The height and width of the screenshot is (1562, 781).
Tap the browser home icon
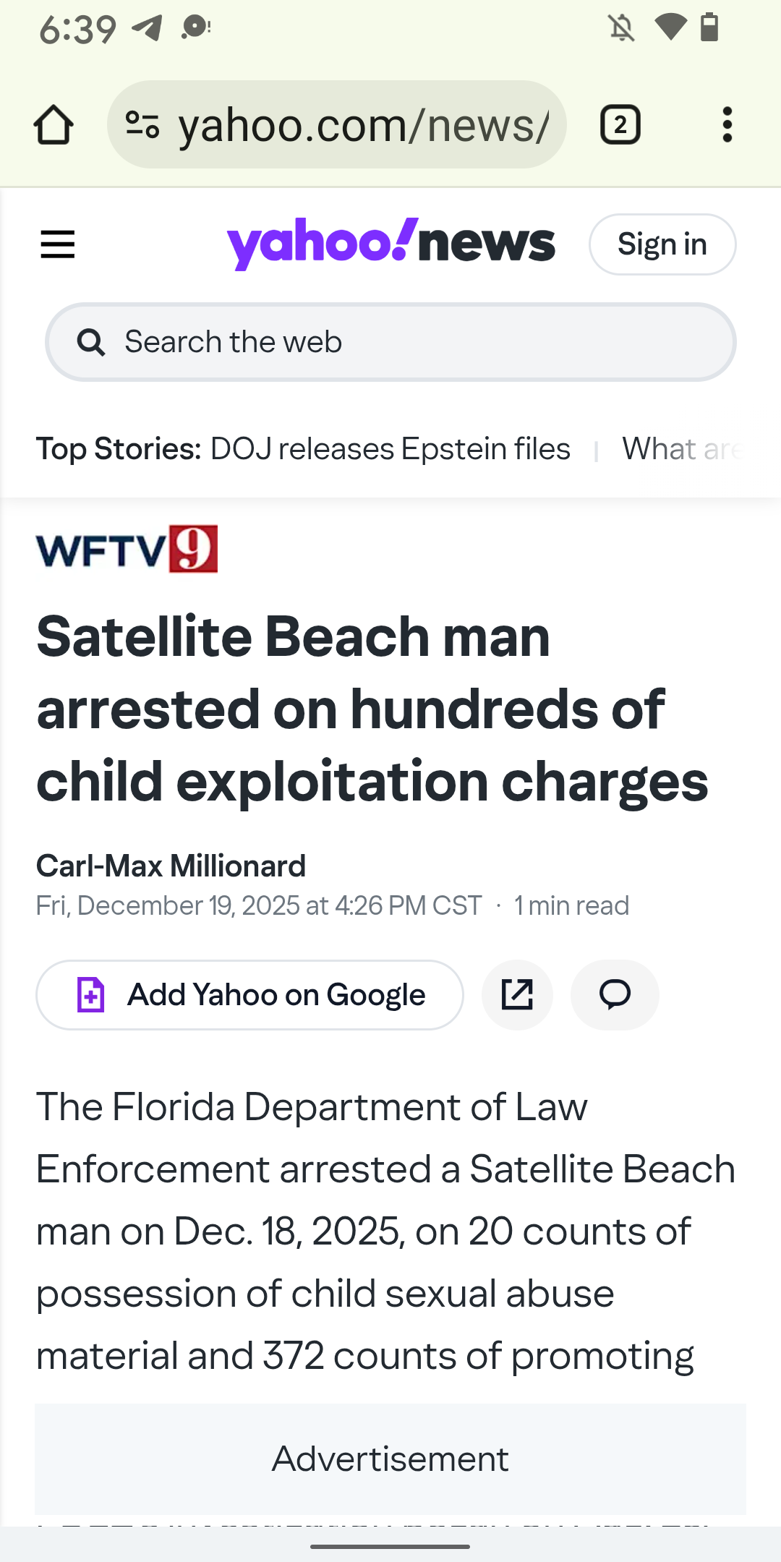[54, 125]
